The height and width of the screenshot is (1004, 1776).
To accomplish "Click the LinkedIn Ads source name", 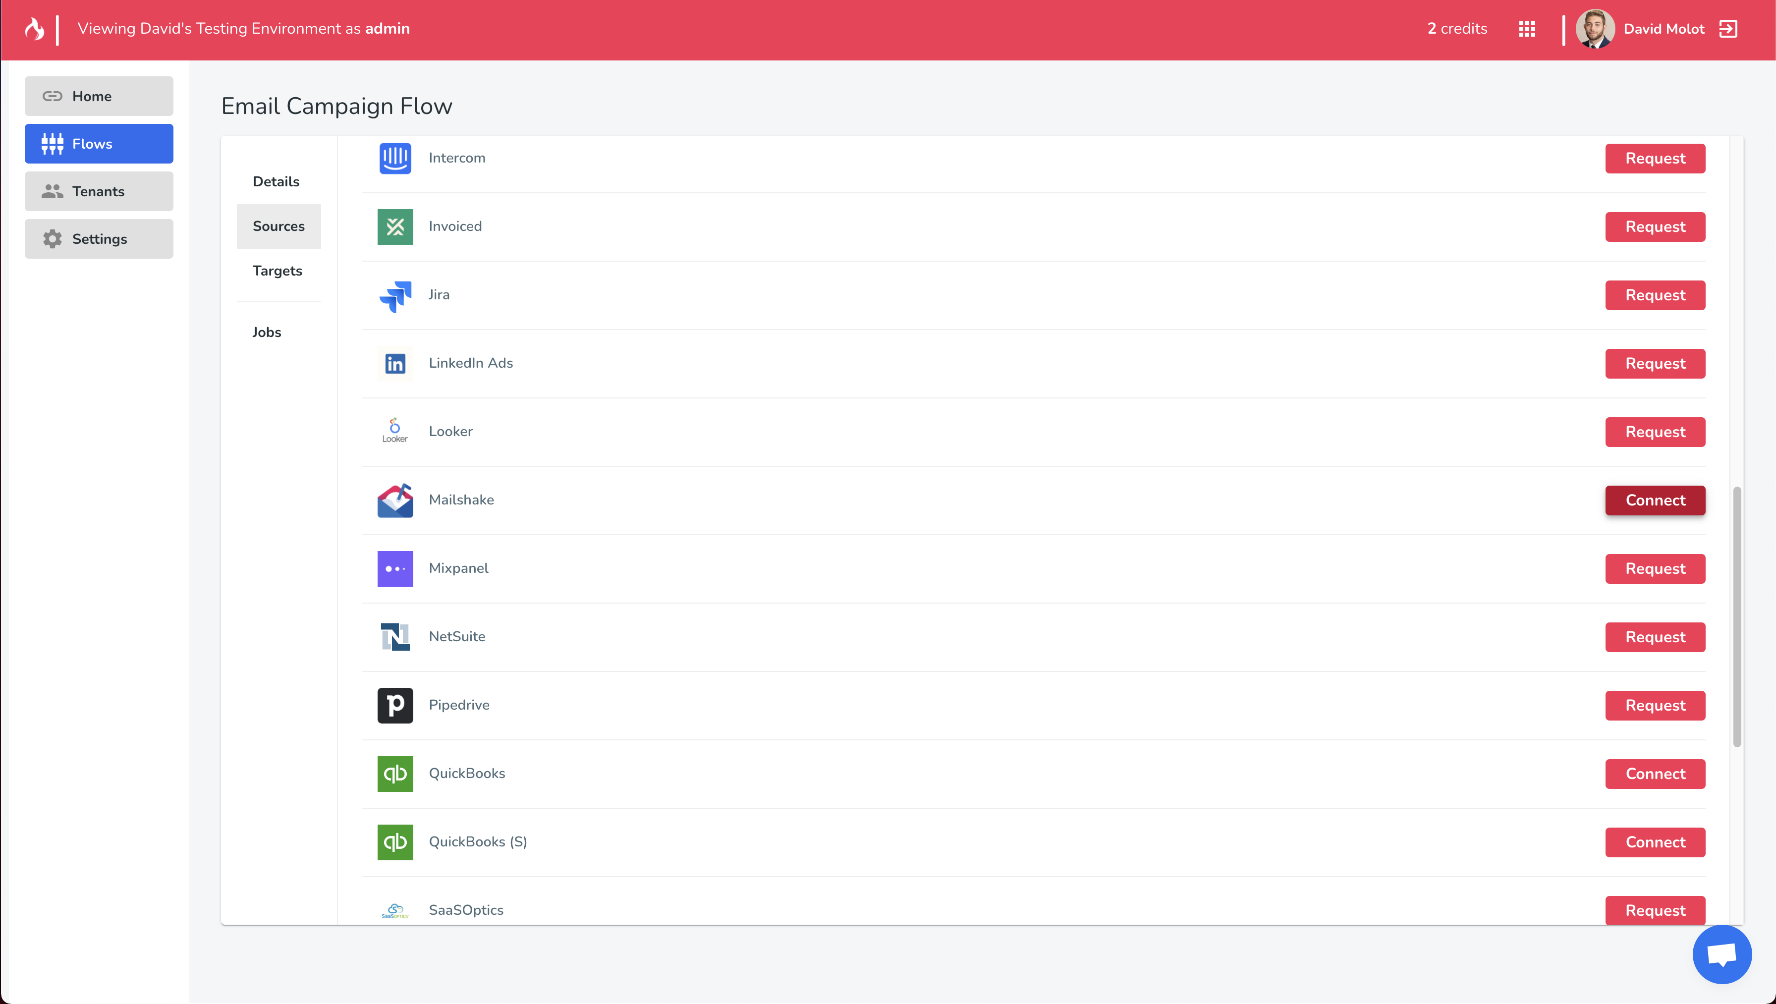I will pyautogui.click(x=471, y=363).
